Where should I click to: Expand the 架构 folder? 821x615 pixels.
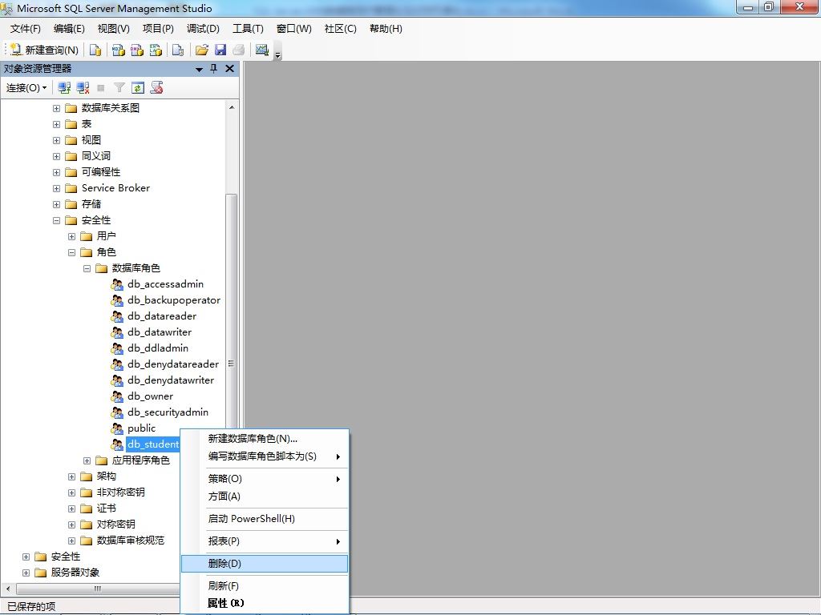[71, 477]
